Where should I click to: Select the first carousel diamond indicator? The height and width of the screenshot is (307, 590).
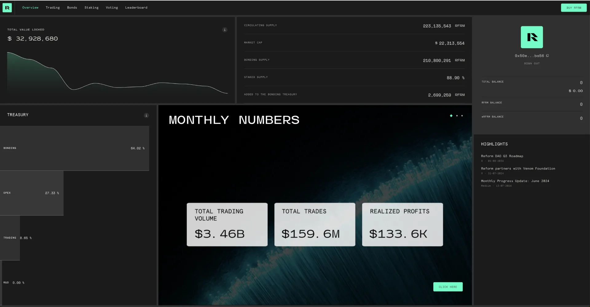(451, 116)
